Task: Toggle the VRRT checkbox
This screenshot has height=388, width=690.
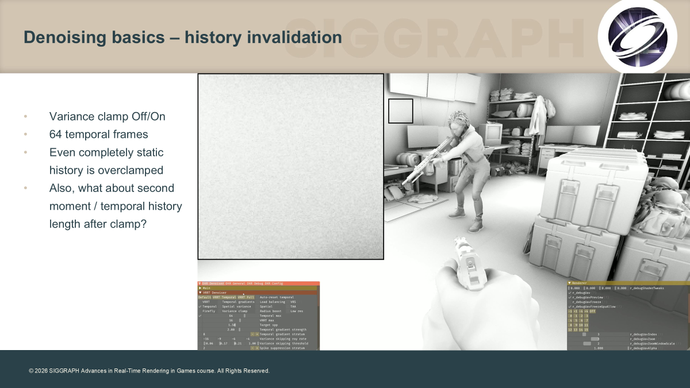Action: click(x=200, y=302)
